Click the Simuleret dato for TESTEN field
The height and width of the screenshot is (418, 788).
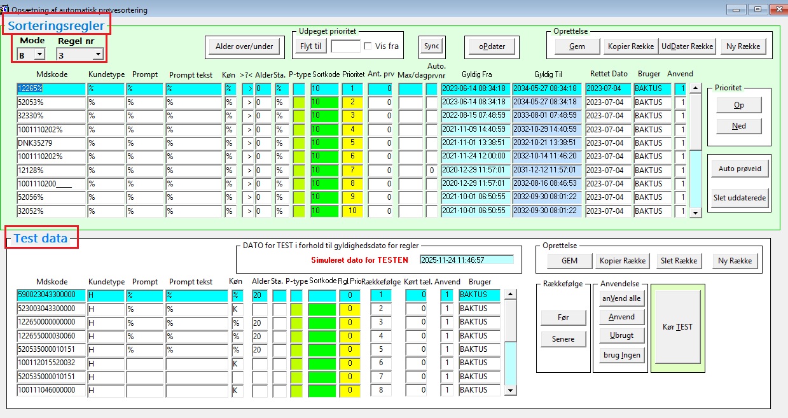[x=466, y=260]
